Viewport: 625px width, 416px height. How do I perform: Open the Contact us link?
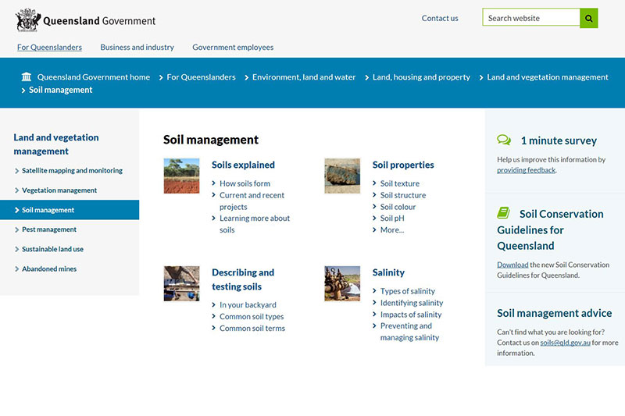(440, 18)
